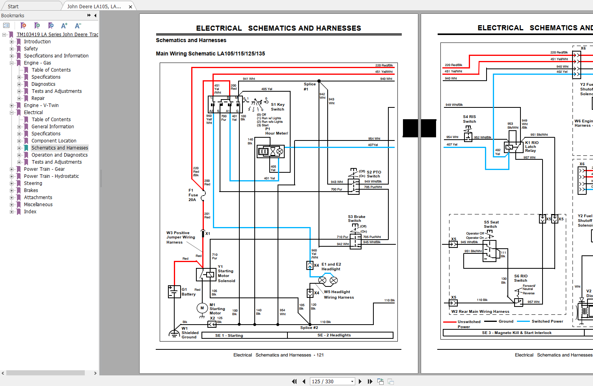Open Tests and Adjustments under Engine - Gas
Screen dimensions: 593x386
click(57, 91)
